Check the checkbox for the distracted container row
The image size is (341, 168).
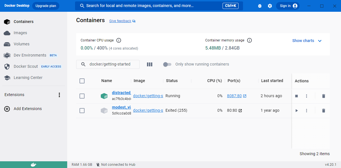[x=82, y=96]
